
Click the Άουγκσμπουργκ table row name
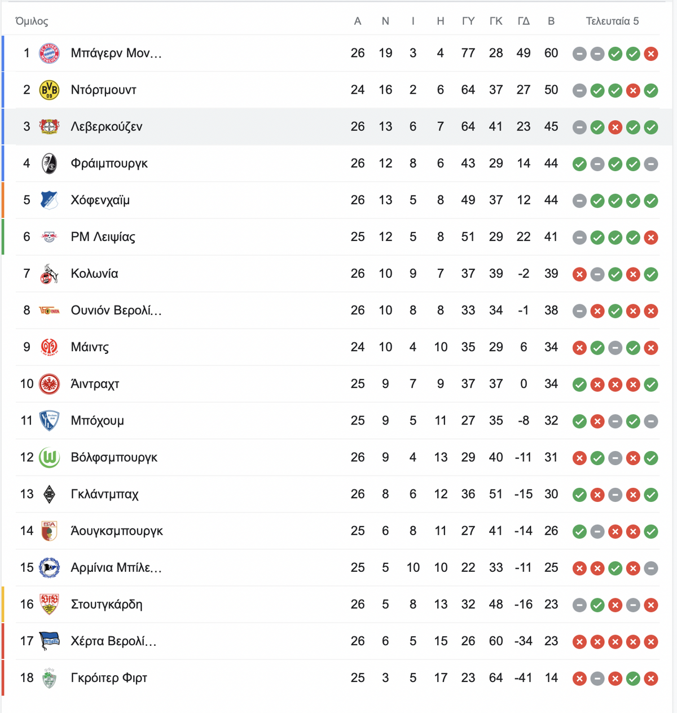[x=117, y=531]
